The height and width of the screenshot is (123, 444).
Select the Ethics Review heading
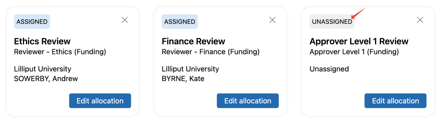point(42,41)
